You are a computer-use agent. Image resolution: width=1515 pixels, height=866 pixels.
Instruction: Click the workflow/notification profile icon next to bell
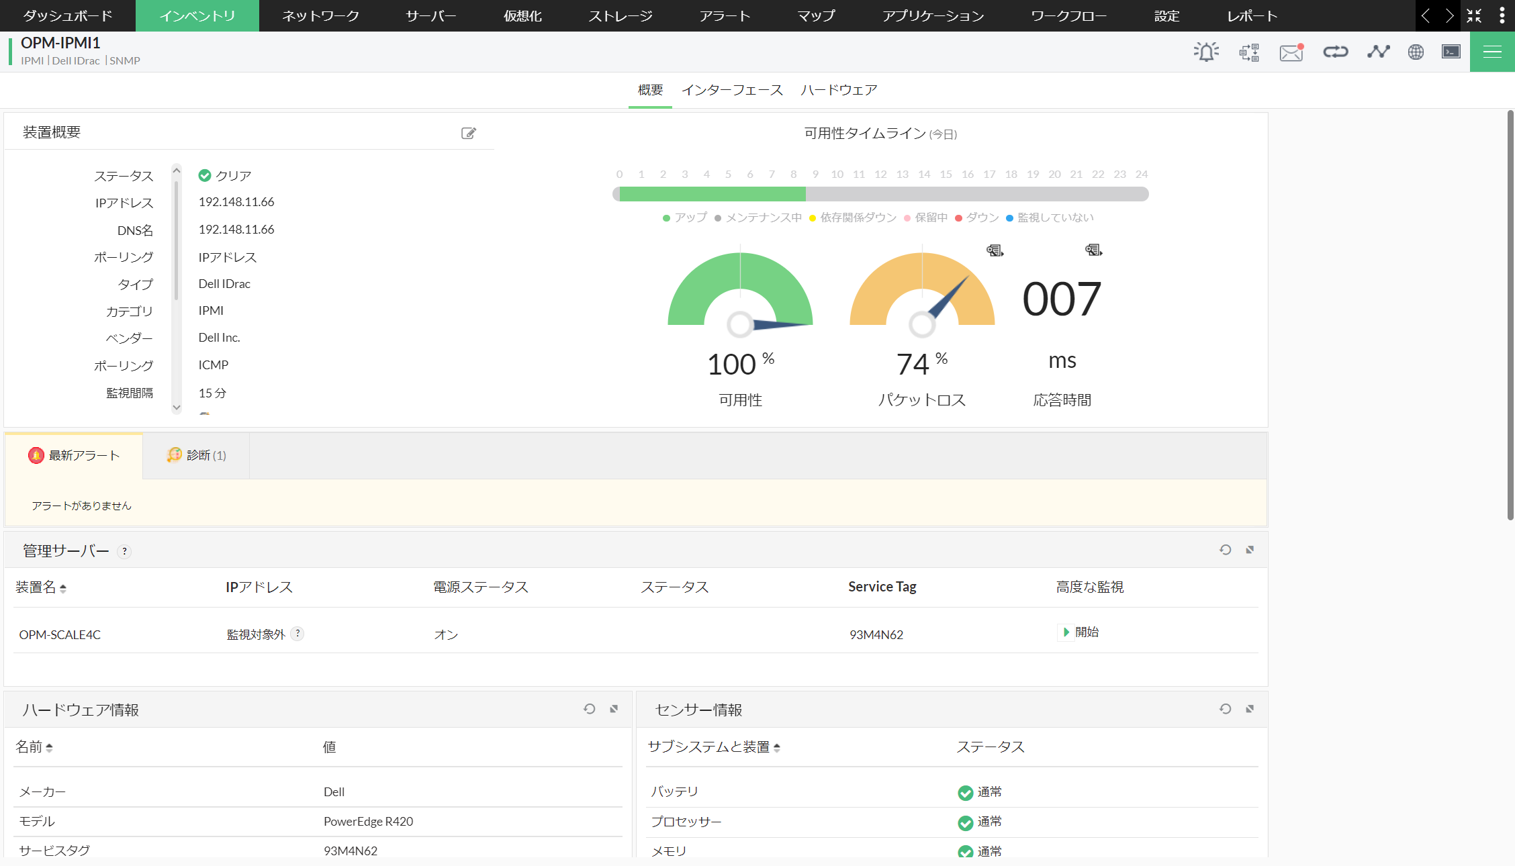click(x=1248, y=52)
